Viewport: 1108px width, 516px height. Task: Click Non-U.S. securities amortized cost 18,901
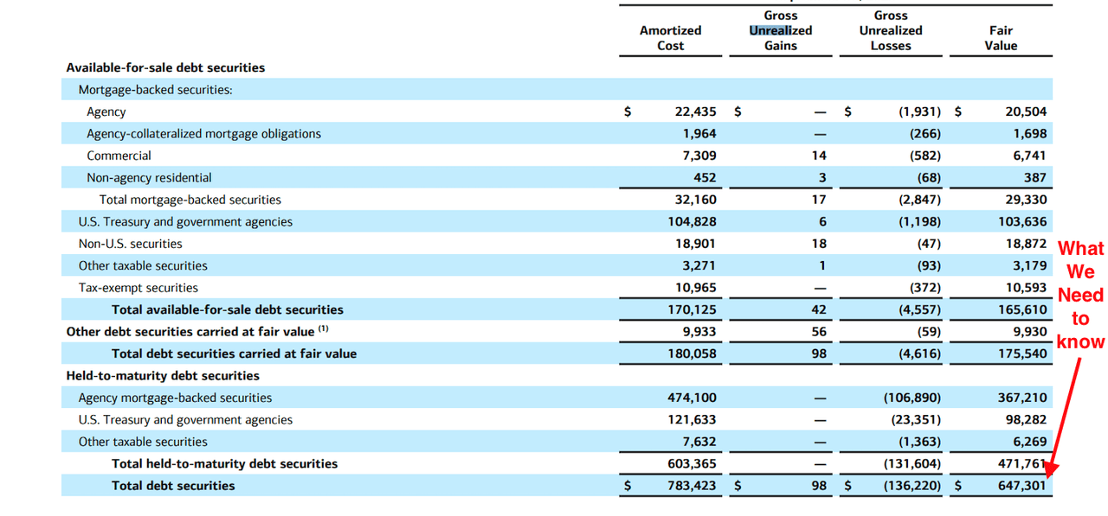click(x=695, y=244)
